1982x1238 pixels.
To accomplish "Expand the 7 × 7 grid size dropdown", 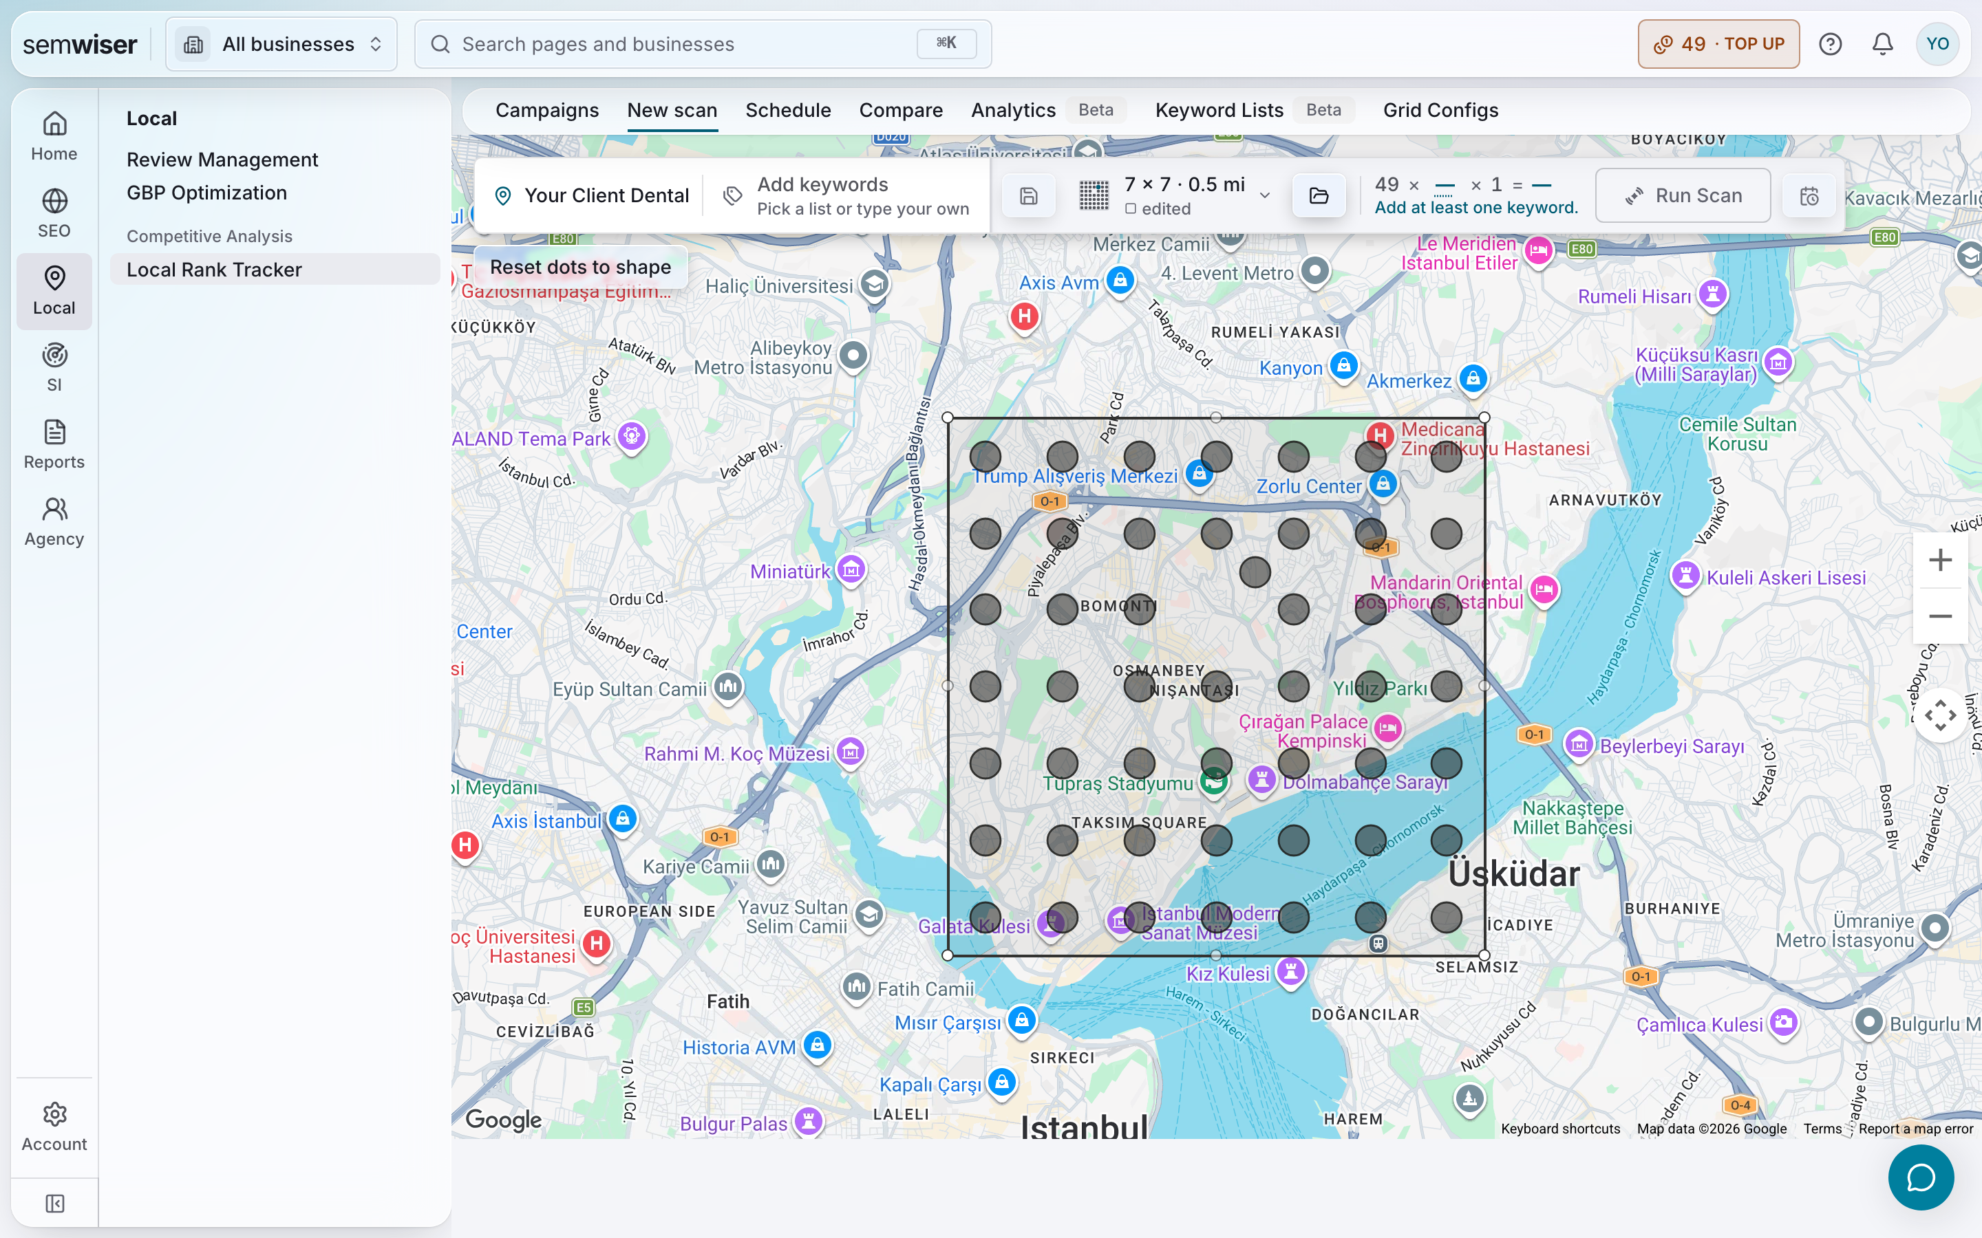I will [1175, 196].
